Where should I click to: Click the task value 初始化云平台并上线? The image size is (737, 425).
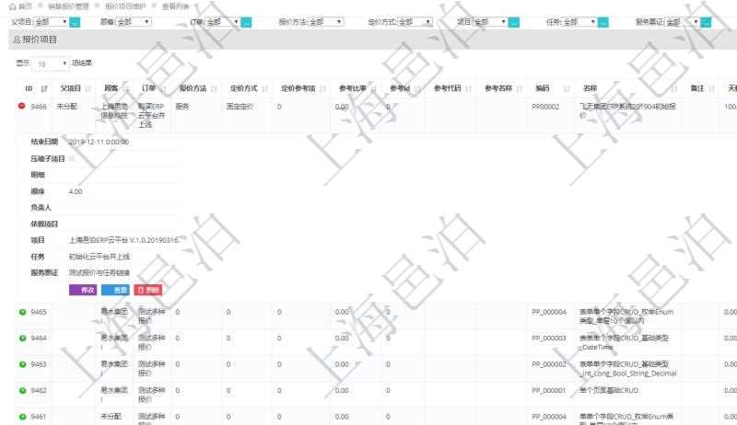coord(99,256)
